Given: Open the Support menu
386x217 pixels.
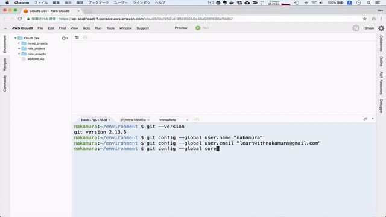Looking at the screenshot, I should (x=143, y=28).
